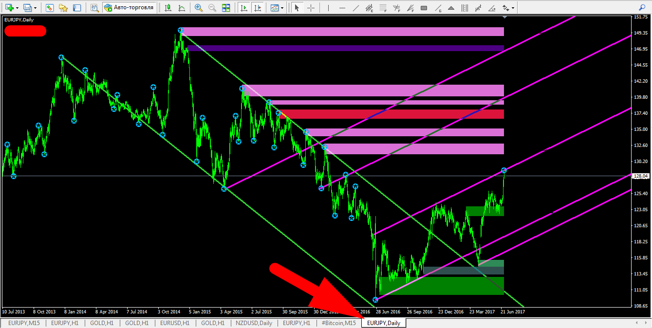Select the Fibonacci retracement tool
Viewport: 652px width, 328px height.
point(383,8)
